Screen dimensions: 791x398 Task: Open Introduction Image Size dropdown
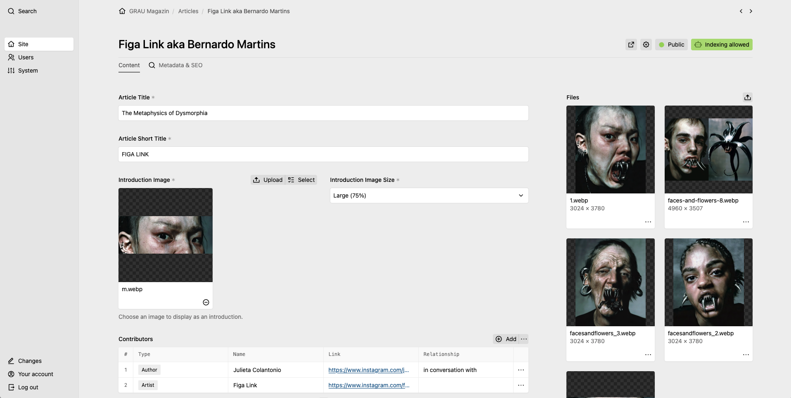tap(429, 195)
